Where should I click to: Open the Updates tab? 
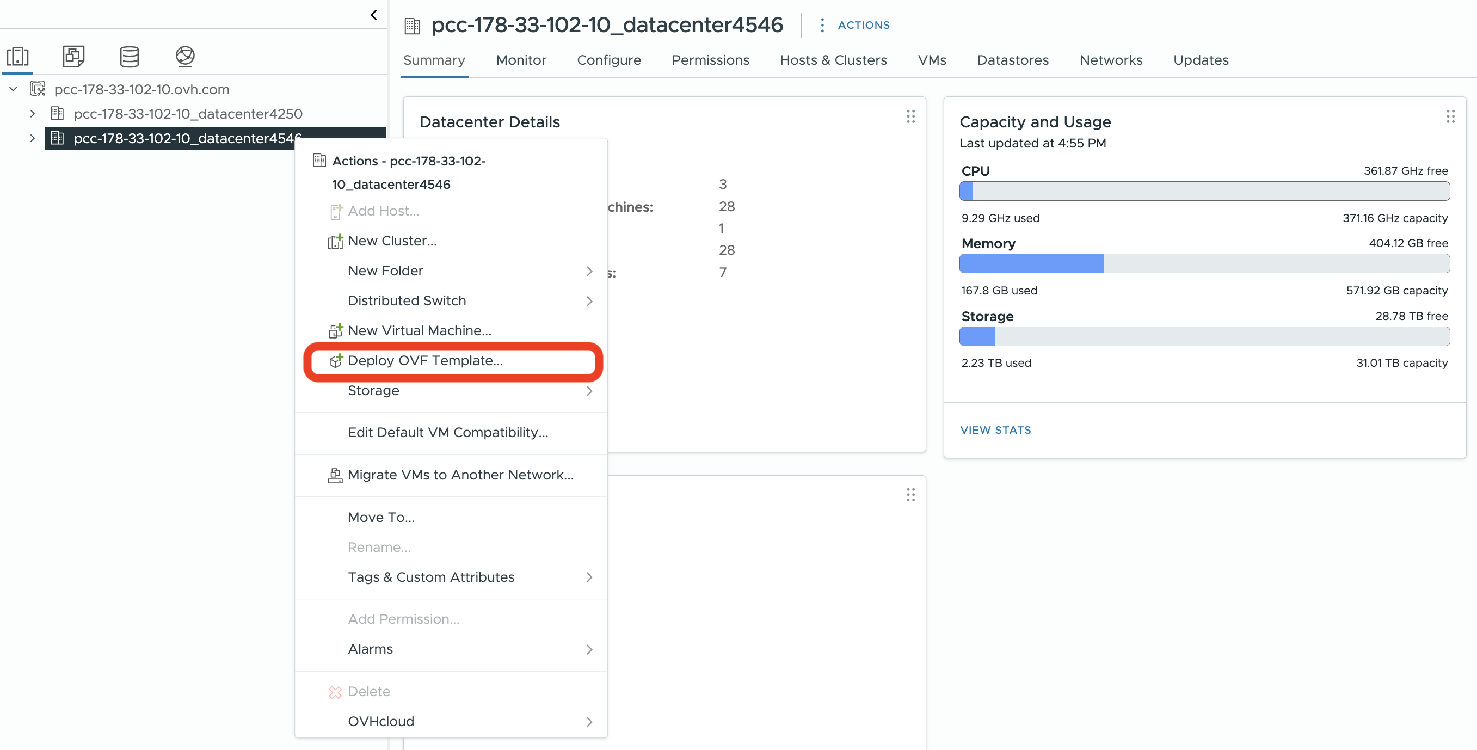click(1201, 60)
